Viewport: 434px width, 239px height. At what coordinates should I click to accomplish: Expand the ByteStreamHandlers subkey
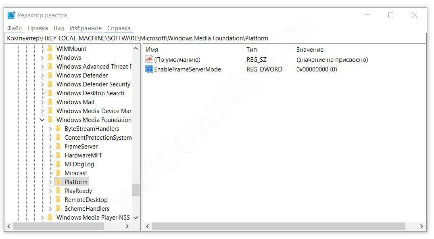(x=50, y=129)
